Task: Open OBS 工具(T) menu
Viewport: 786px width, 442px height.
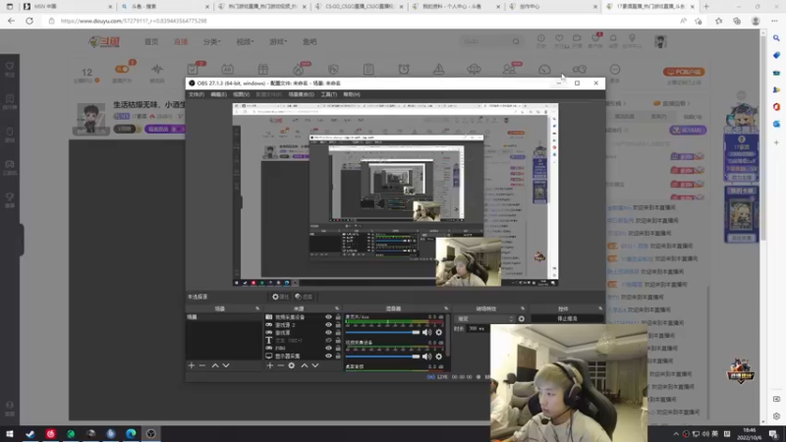Action: click(x=329, y=94)
